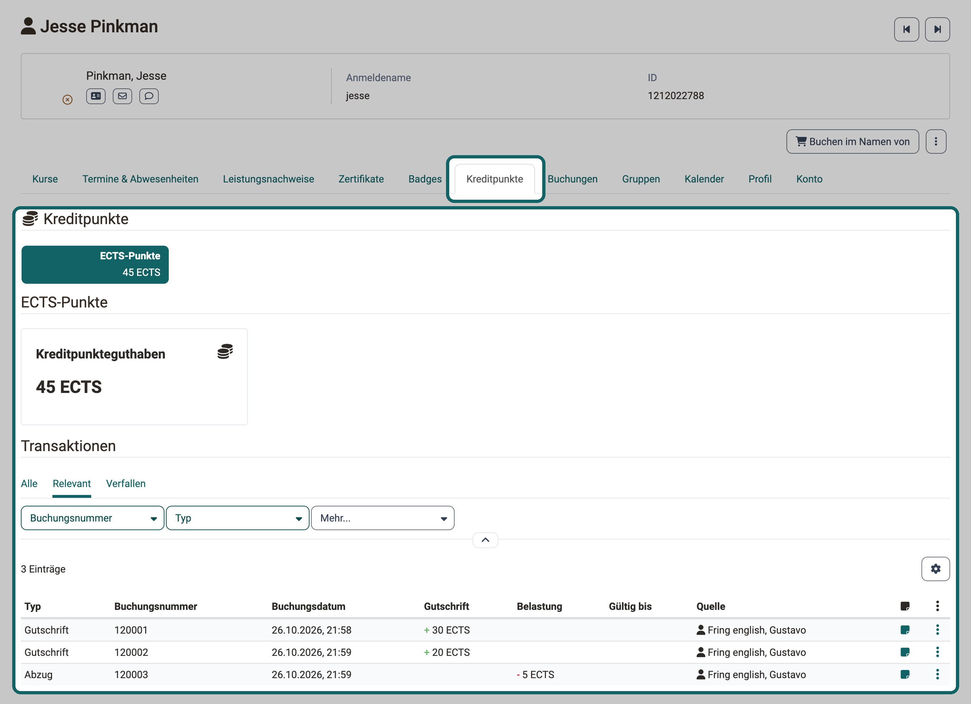Send email via envelope icon

[x=122, y=96]
